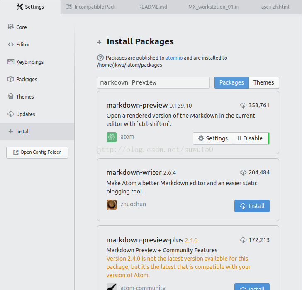The width and height of the screenshot is (302, 290).
Task: Click the help question mark icon
Action: (x=100, y=58)
